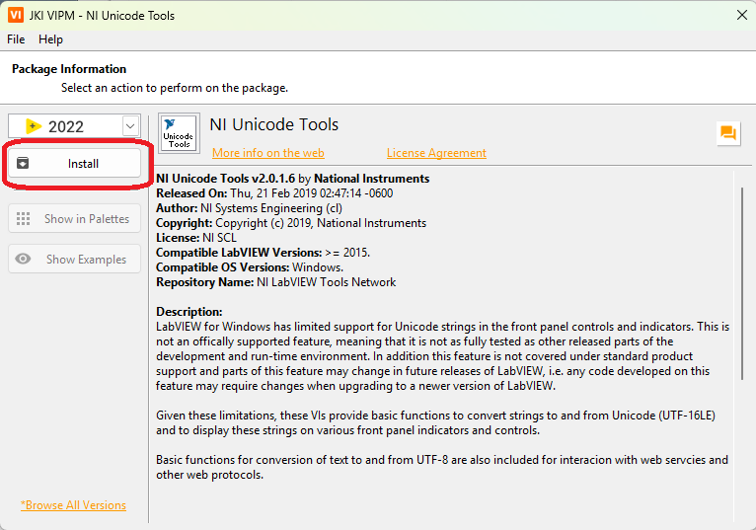The image size is (756, 530).
Task: Click the package description scrollbar
Action: 742,283
